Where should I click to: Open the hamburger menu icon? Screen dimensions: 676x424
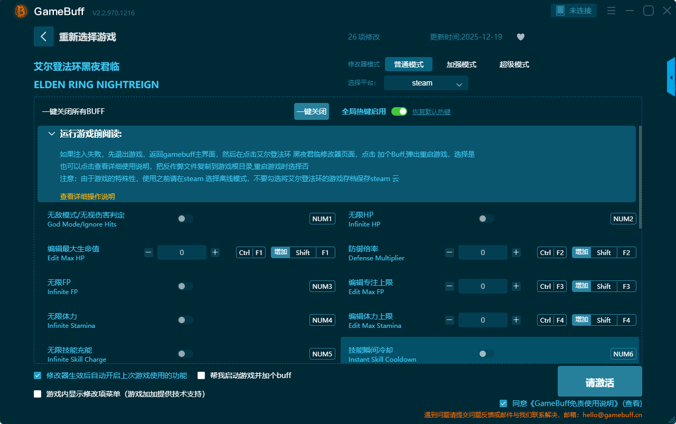(611, 11)
